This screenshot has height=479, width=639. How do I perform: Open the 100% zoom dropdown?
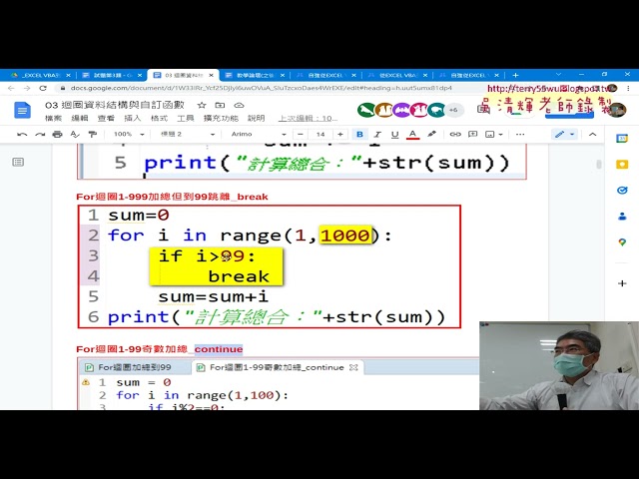(x=129, y=134)
